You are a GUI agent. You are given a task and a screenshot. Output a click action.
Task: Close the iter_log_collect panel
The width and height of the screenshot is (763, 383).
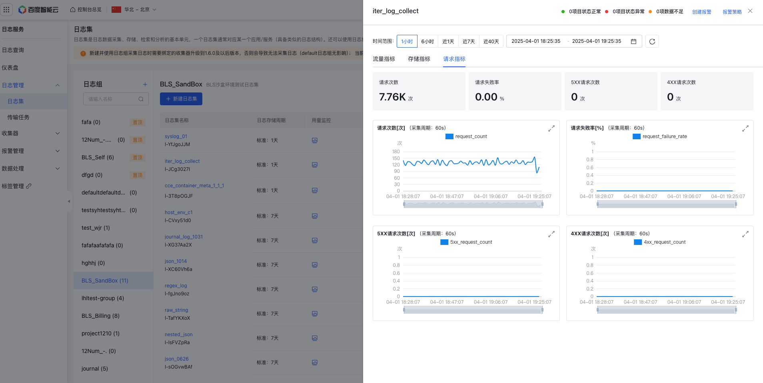tap(750, 11)
